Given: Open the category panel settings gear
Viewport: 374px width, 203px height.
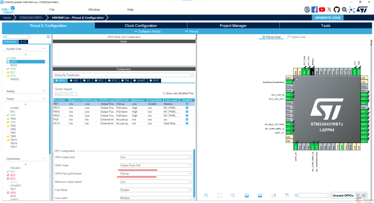Looking at the screenshot, I should click(x=48, y=36).
